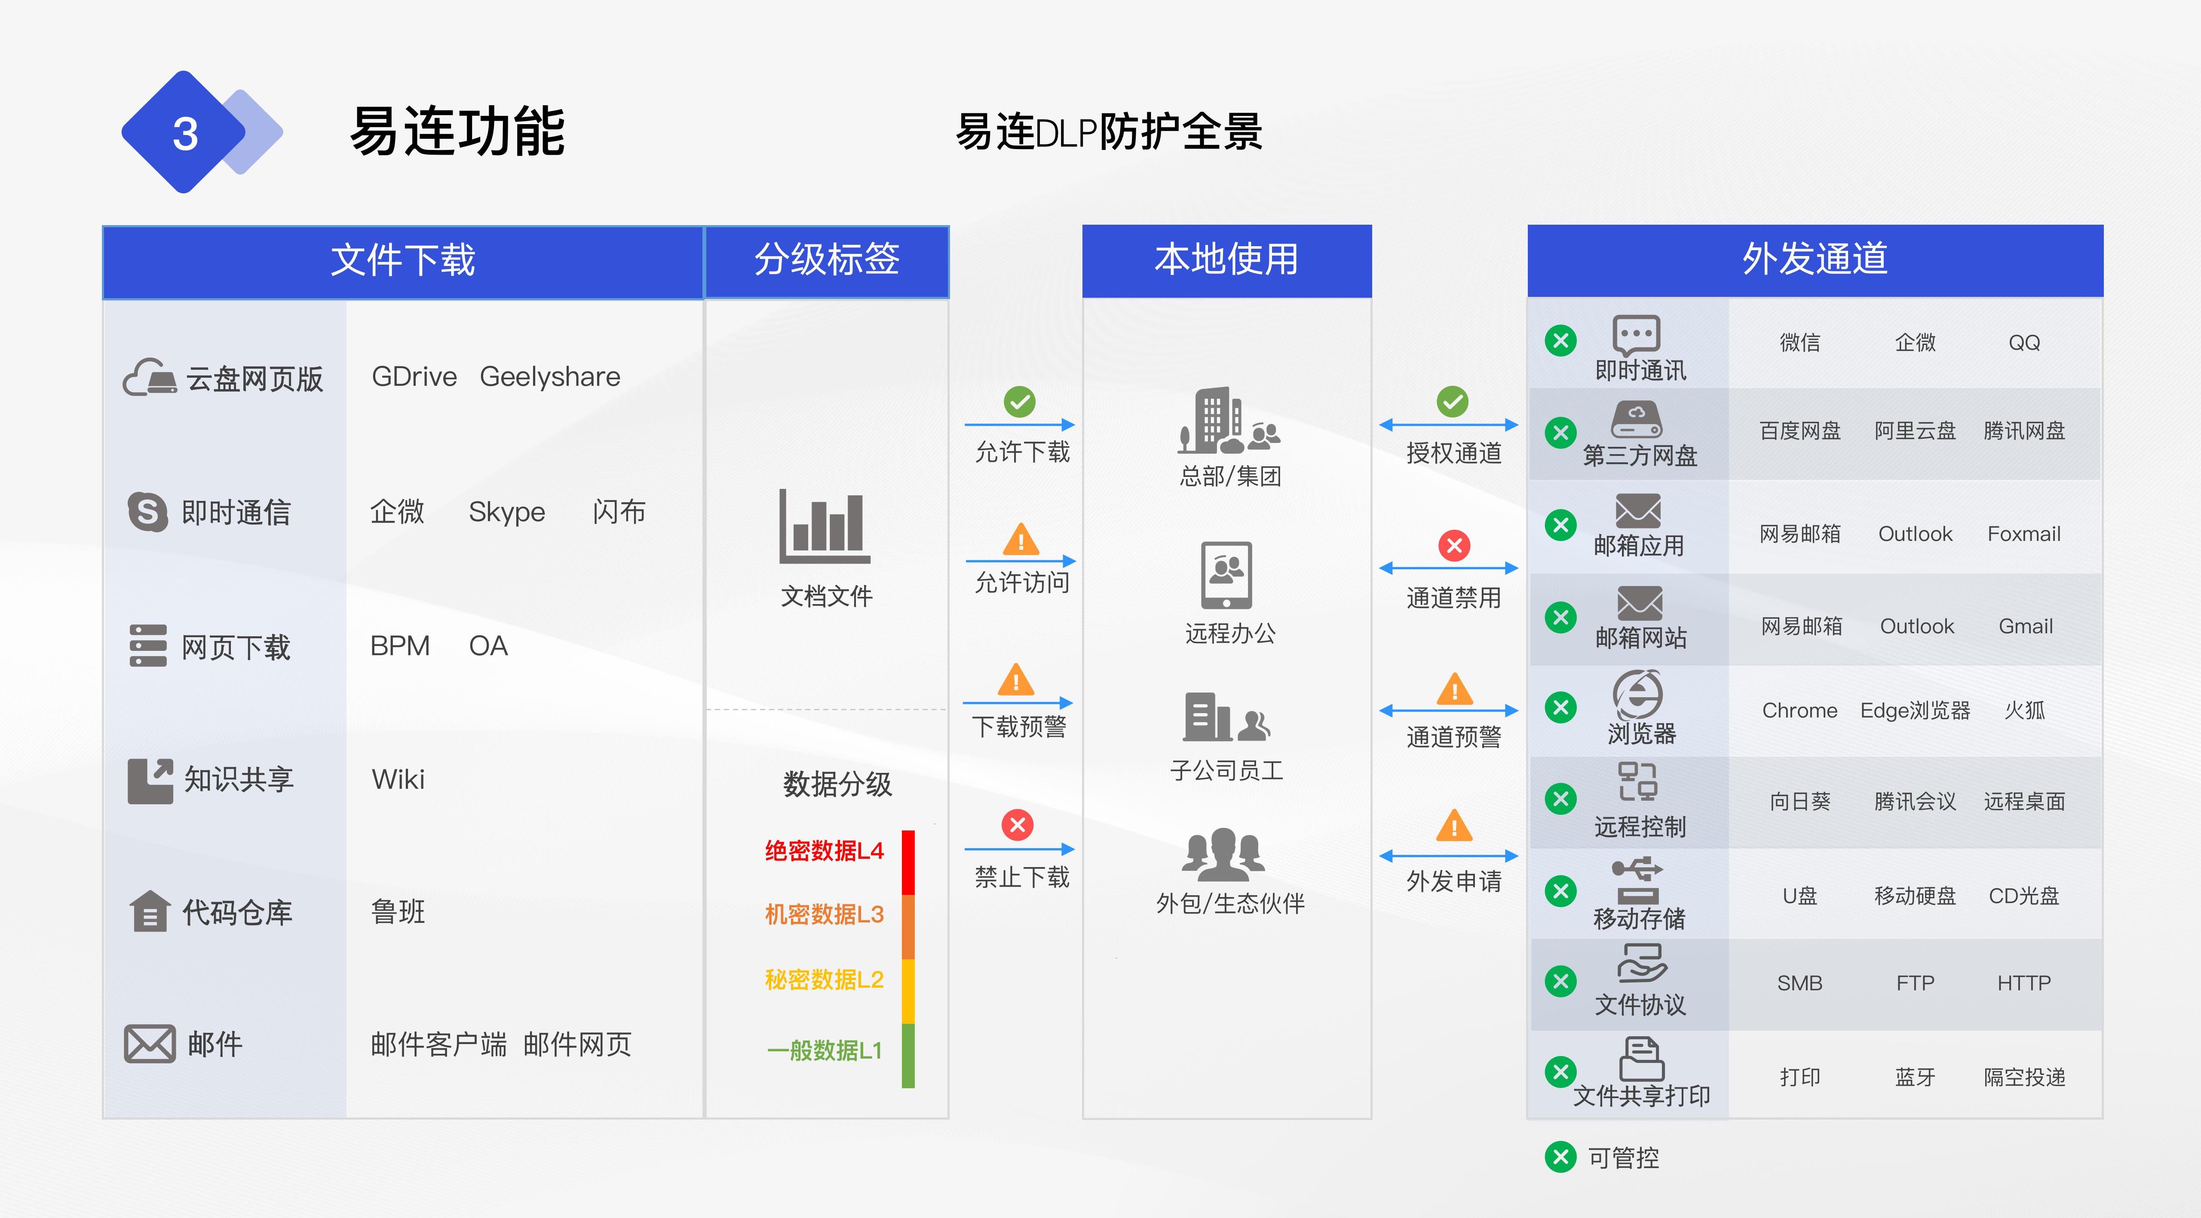
Task: Toggle green check beside instant messaging row
Action: point(1561,341)
